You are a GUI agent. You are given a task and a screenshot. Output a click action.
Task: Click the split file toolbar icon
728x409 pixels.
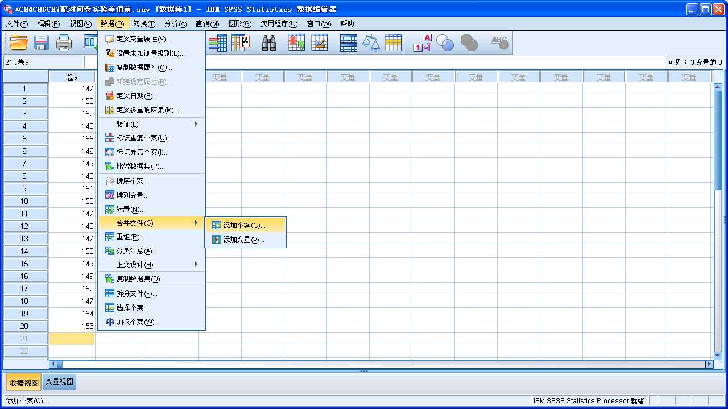point(348,43)
